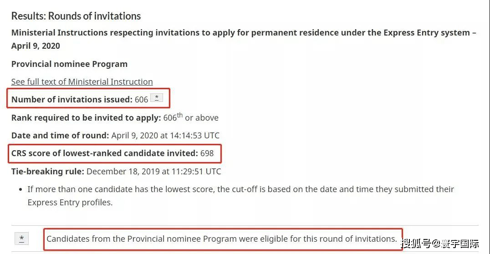Image resolution: width=490 pixels, height=254 pixels.
Task: Click the asterisk footnote icon beside 606
Action: click(157, 98)
